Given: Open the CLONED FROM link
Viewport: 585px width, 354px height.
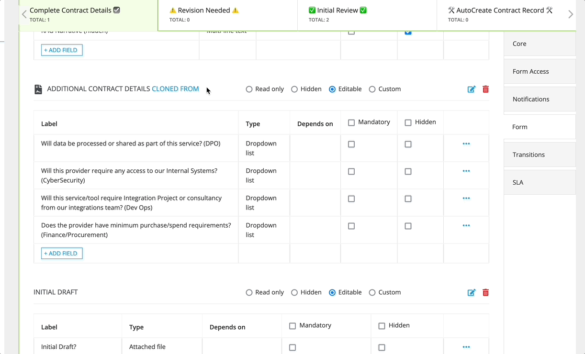Looking at the screenshot, I should [175, 89].
